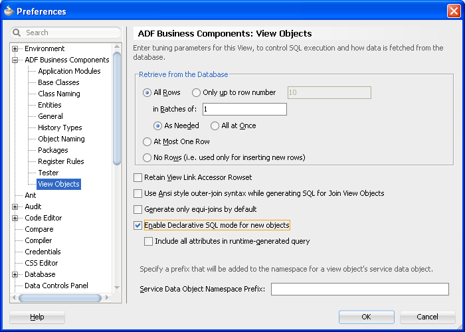Expand the Audit tree node
465x332 pixels.
pyautogui.click(x=15, y=207)
